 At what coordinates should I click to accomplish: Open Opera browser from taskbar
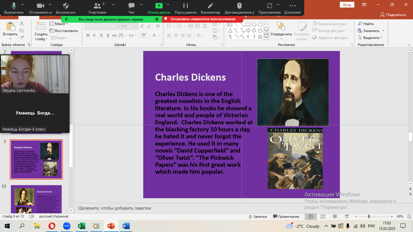point(52,226)
